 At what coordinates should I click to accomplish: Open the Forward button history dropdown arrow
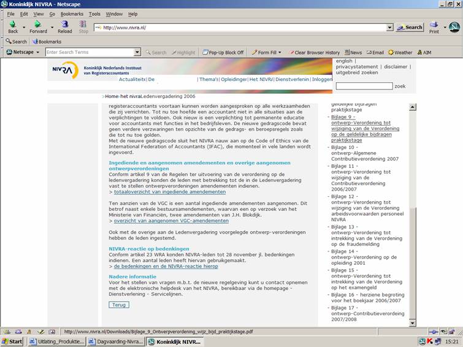click(52, 28)
